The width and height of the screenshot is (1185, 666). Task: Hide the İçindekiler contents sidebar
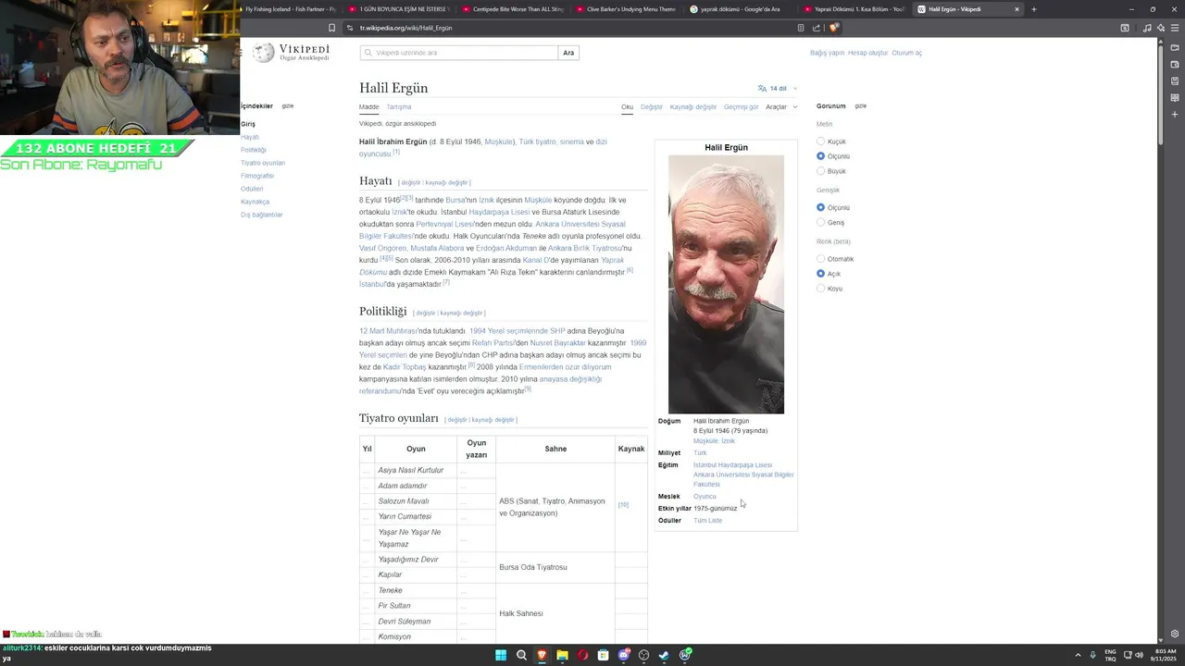288,105
